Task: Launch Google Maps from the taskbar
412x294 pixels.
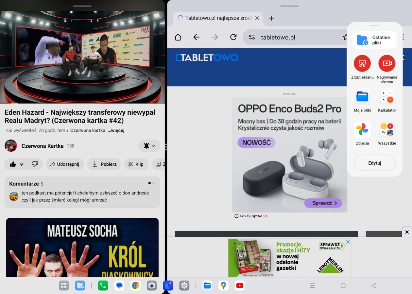Action: pyautogui.click(x=223, y=286)
